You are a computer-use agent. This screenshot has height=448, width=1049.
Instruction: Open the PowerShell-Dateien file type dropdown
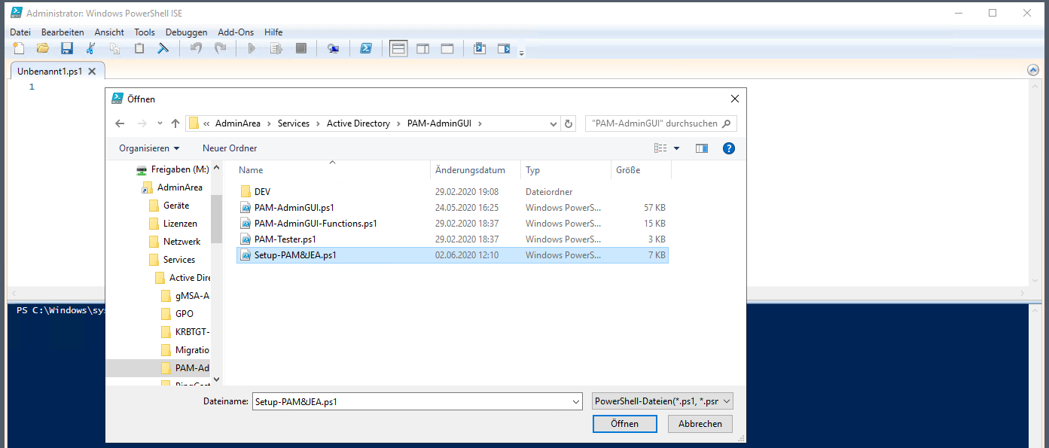tap(663, 401)
